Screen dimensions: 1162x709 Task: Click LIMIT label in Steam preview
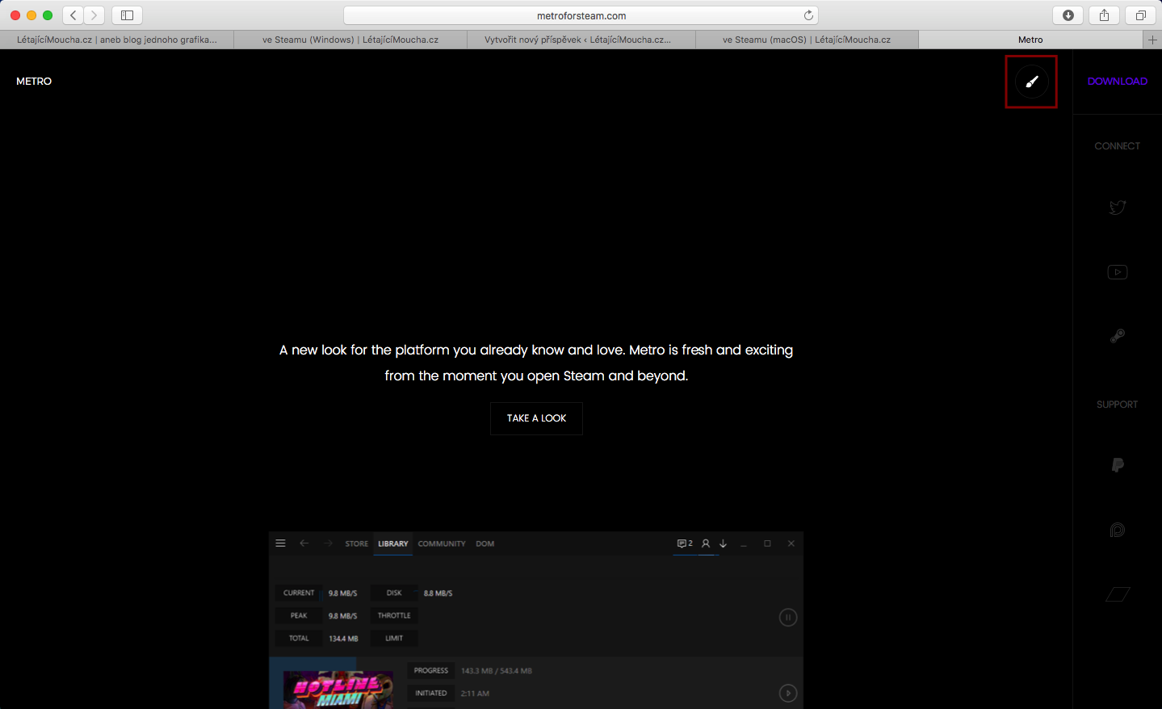pyautogui.click(x=394, y=638)
